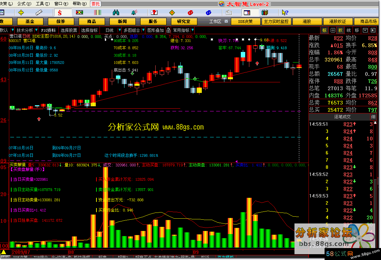Switch to the 债券 tab
This screenshot has width=381, height=260.
61,22
